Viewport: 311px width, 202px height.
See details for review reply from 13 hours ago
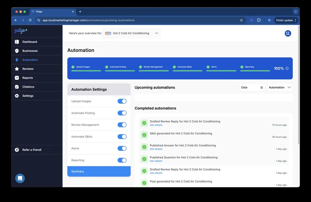(156, 125)
